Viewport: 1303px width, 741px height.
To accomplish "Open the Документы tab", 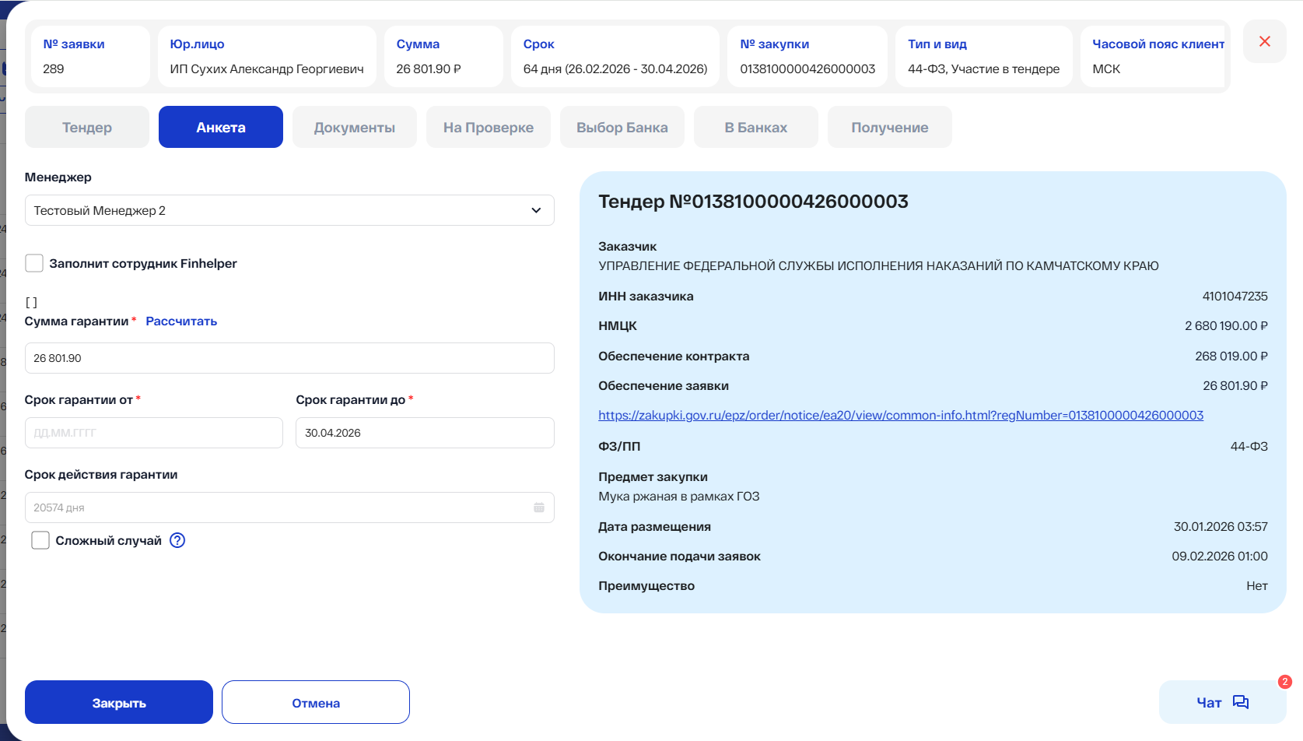I will coord(355,127).
